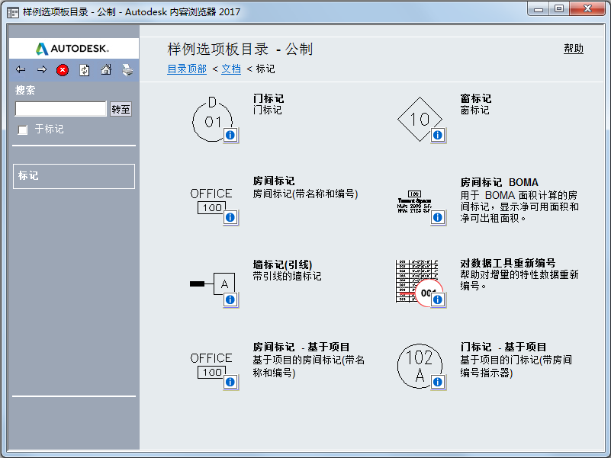Close the Autodesk content browser window
611x458 pixels.
click(x=587, y=8)
